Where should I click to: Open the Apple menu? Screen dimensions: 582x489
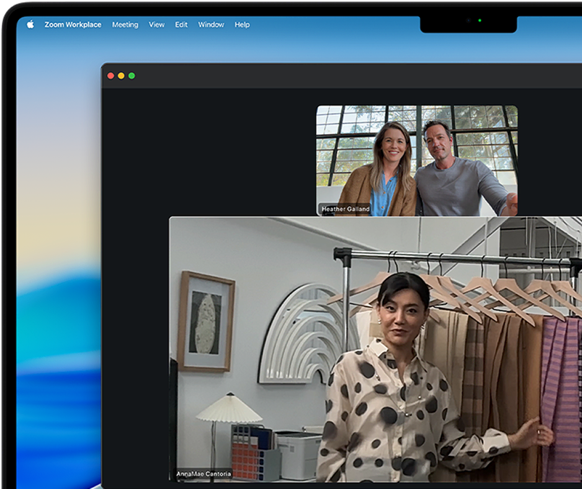pyautogui.click(x=30, y=25)
